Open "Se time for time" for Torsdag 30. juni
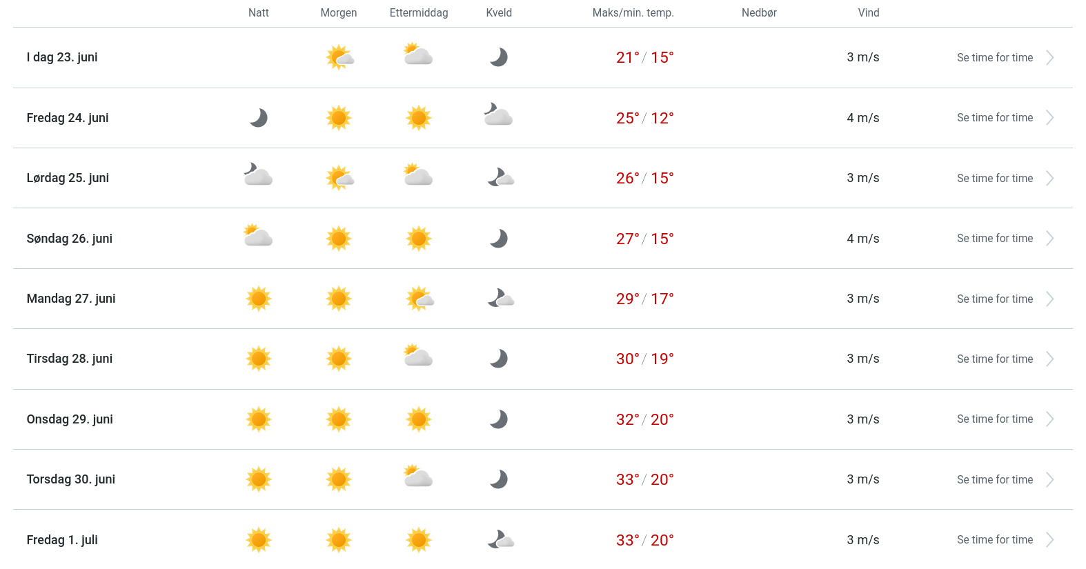 click(995, 479)
